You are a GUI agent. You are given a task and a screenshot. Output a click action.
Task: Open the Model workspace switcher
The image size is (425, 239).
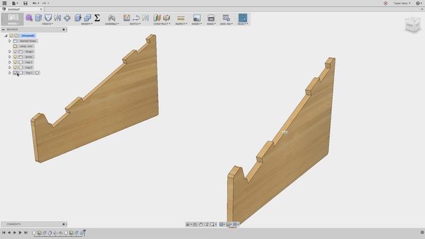[x=13, y=19]
